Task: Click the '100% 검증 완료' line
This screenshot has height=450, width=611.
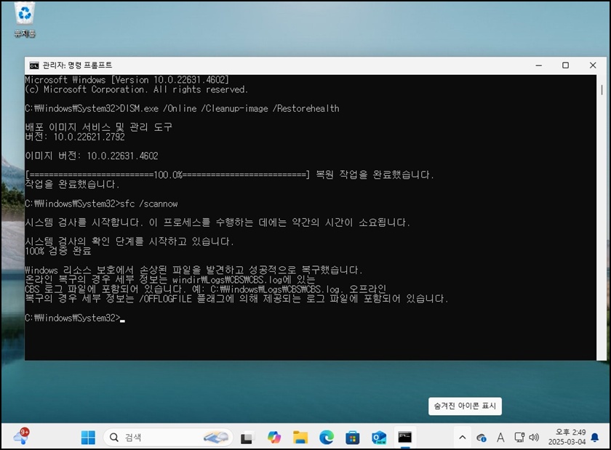Action: coord(58,252)
